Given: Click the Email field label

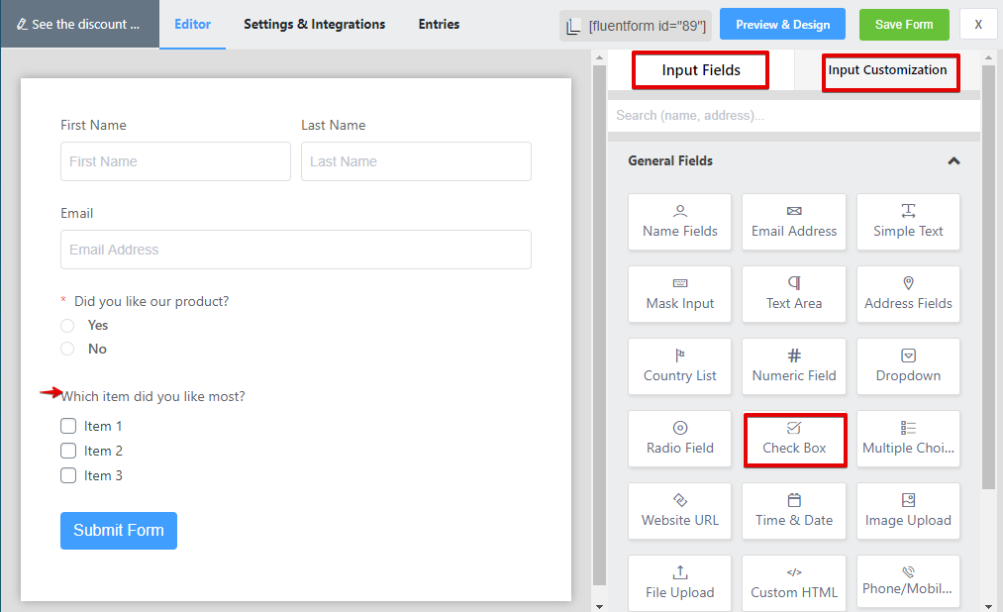Looking at the screenshot, I should click(x=77, y=213).
